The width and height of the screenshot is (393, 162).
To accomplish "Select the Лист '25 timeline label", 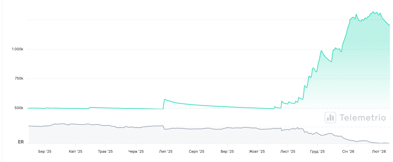I will 288,152.
